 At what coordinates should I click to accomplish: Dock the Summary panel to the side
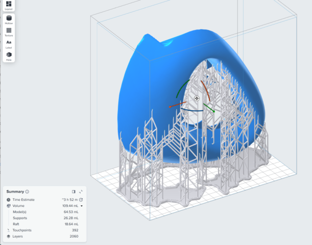point(74,192)
